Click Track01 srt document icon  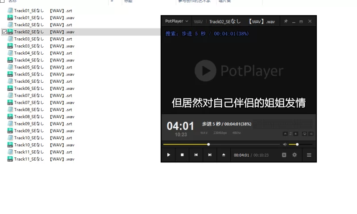(10, 11)
